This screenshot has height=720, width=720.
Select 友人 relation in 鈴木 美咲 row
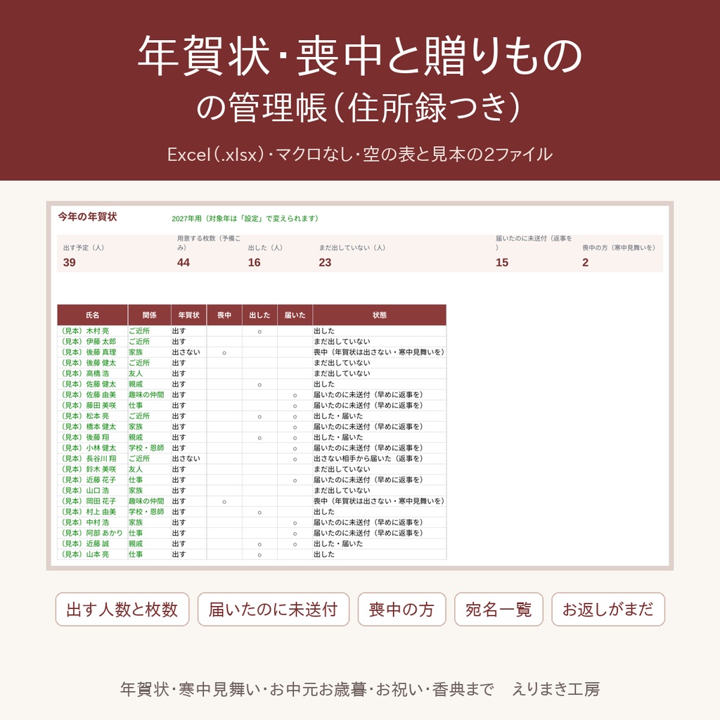click(x=136, y=469)
